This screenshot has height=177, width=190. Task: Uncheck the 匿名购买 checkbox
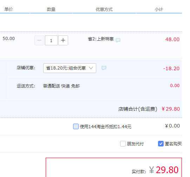point(161,144)
